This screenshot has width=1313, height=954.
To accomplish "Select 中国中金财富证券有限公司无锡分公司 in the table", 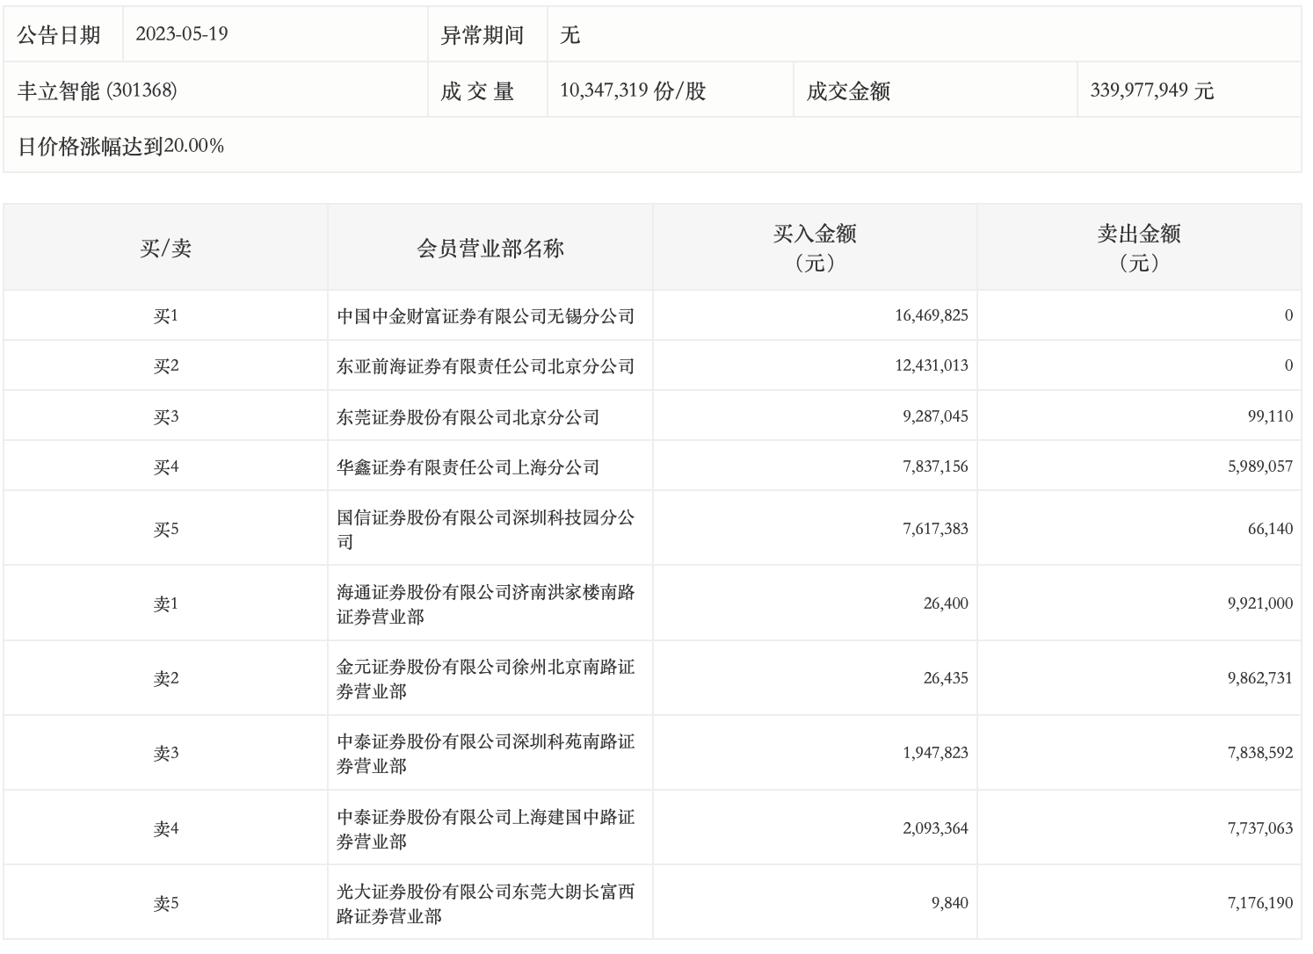I will click(x=485, y=316).
